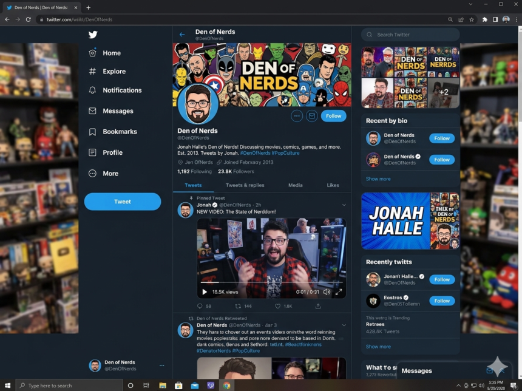
Task: Open Mail app from taskbar
Action: point(194,386)
